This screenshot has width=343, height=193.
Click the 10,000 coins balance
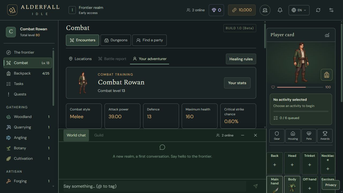coord(242,10)
